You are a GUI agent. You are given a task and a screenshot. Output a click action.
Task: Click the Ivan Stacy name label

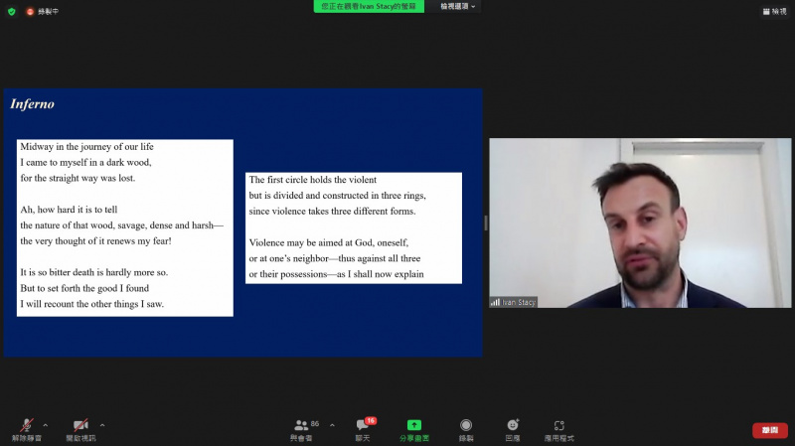click(513, 302)
